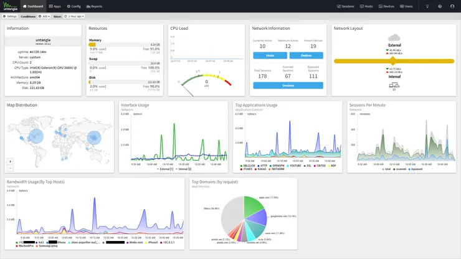
Task: Toggle External series in Interface Usage legend
Action: (165, 169)
